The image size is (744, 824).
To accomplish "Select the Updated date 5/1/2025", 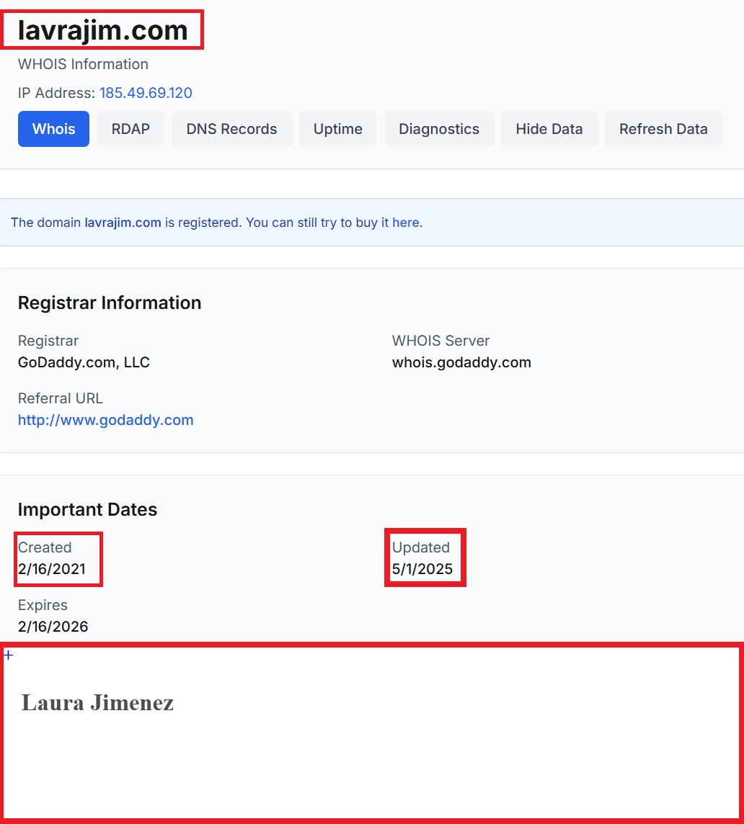I will tap(422, 569).
